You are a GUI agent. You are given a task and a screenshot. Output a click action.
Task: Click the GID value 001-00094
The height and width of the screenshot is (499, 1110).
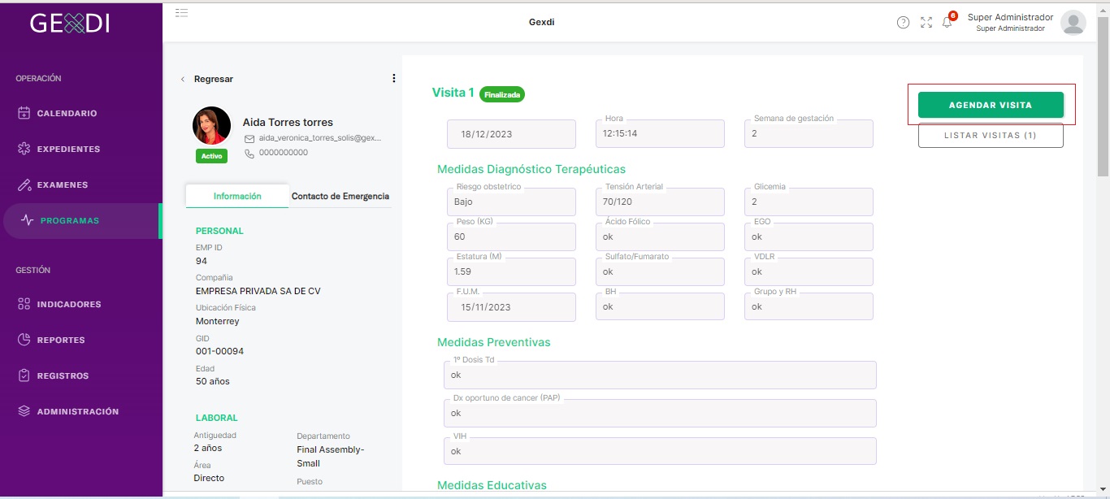(x=219, y=351)
